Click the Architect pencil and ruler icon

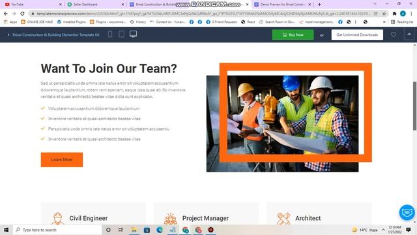pyautogui.click(x=283, y=219)
